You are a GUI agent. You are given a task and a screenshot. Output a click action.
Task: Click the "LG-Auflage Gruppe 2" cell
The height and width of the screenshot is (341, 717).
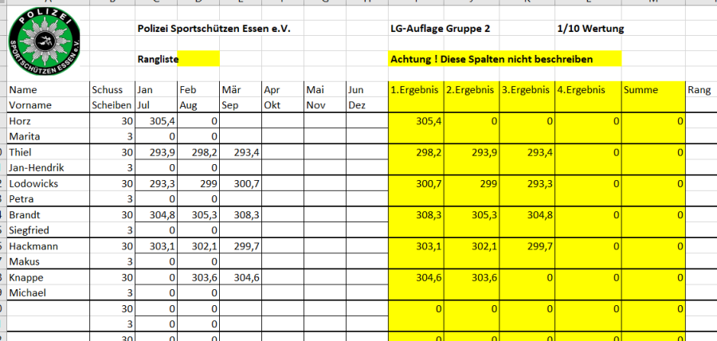tap(440, 29)
